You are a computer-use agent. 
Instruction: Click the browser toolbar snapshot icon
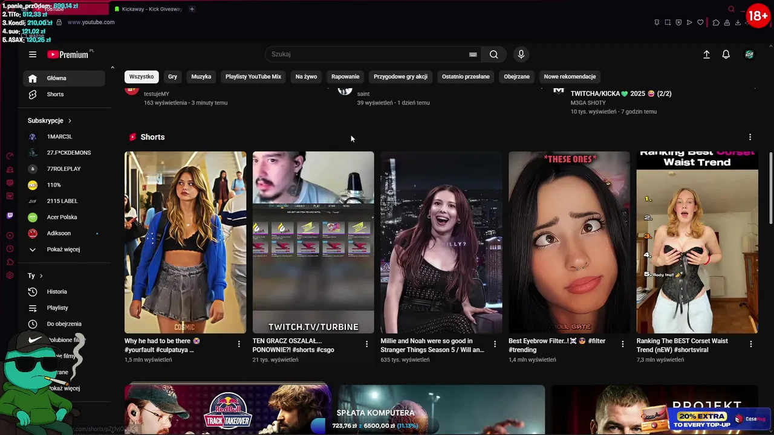coord(668,22)
